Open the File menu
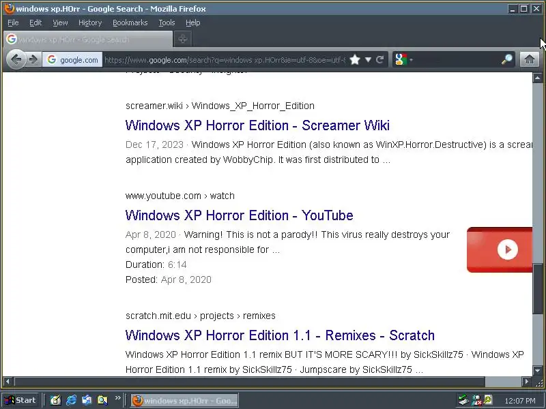 point(13,22)
